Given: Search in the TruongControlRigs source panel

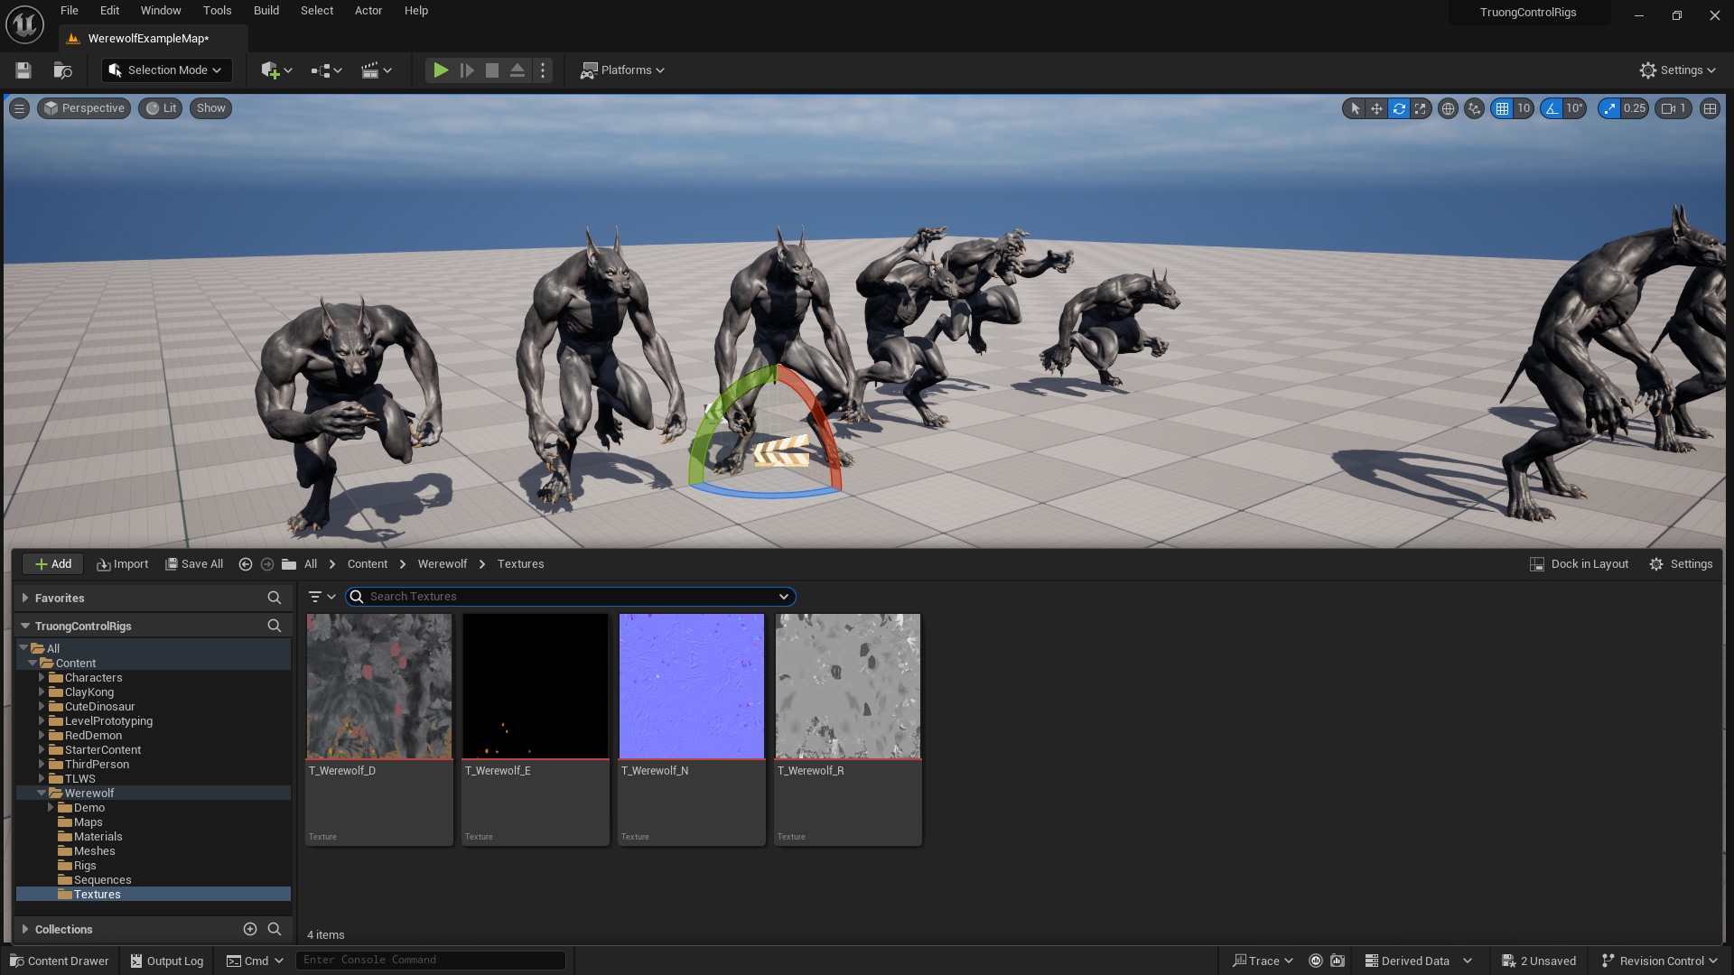Looking at the screenshot, I should point(275,626).
